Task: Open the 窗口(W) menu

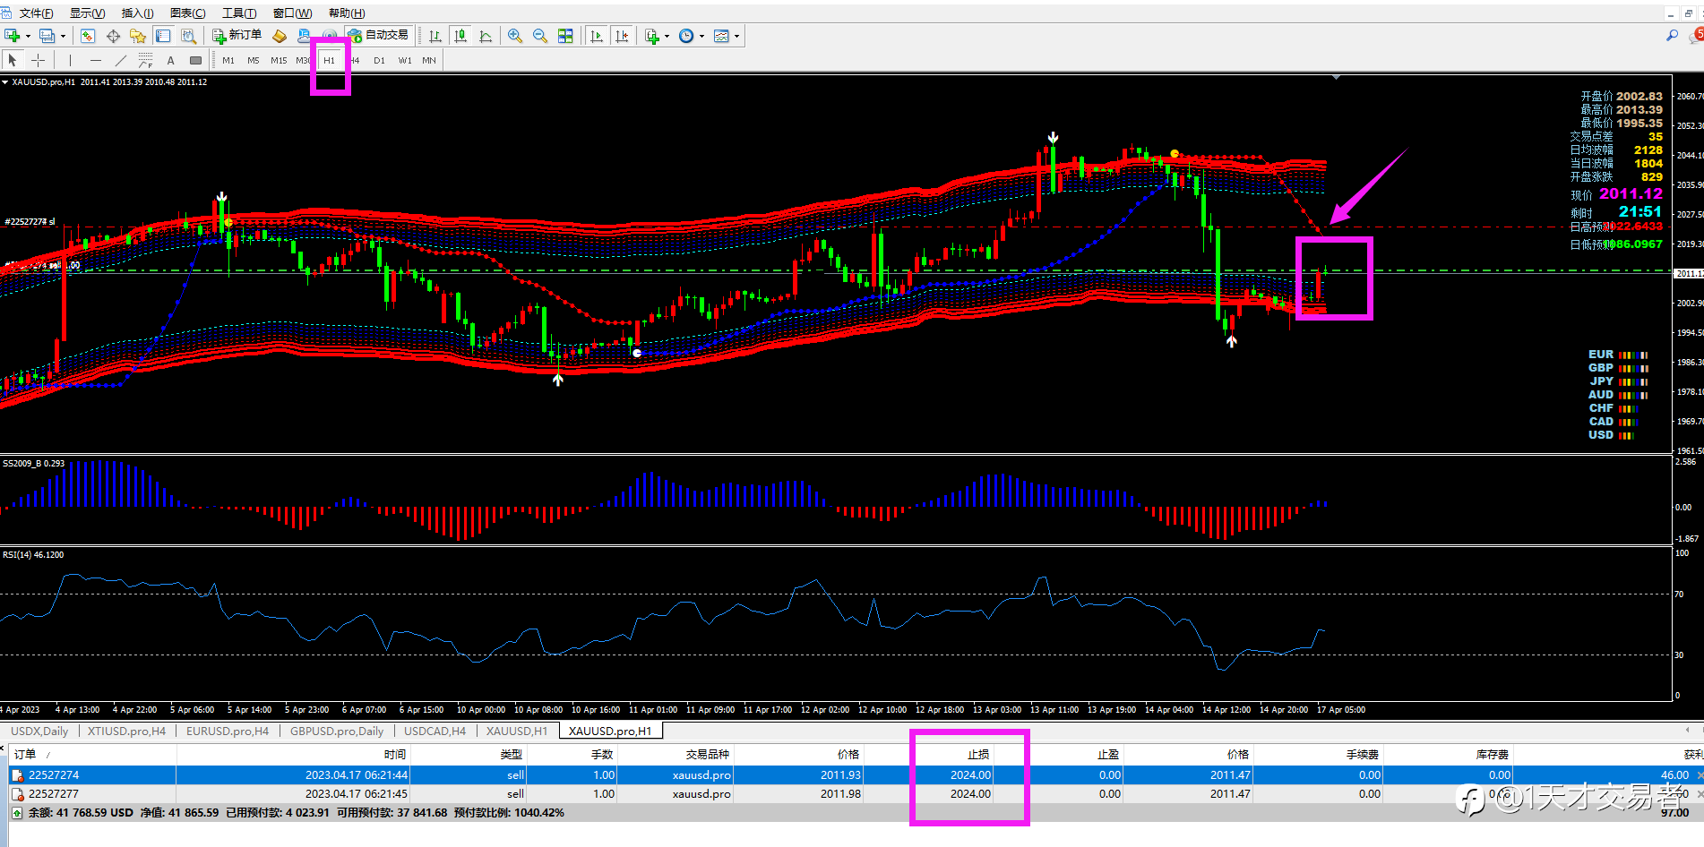Action: (x=292, y=13)
